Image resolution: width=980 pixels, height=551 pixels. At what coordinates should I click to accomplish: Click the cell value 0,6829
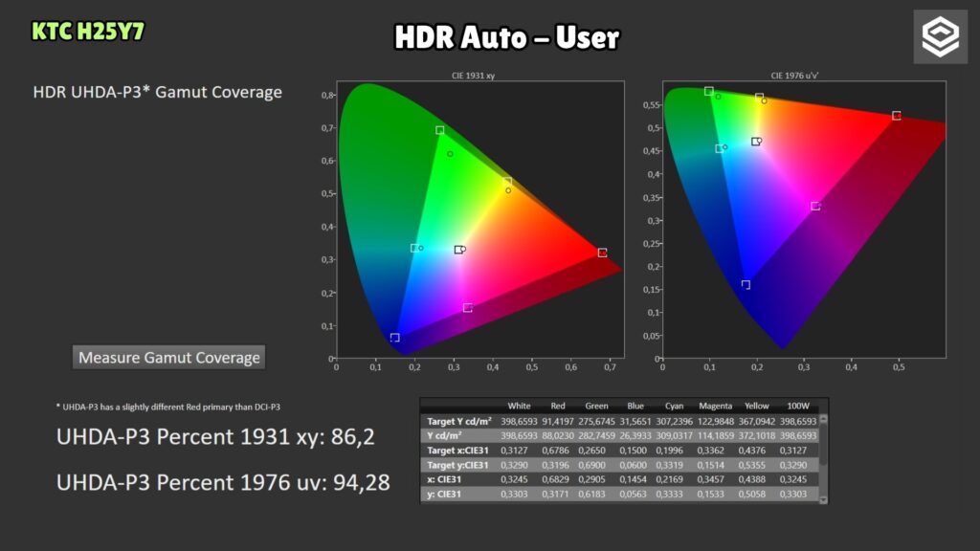(558, 479)
